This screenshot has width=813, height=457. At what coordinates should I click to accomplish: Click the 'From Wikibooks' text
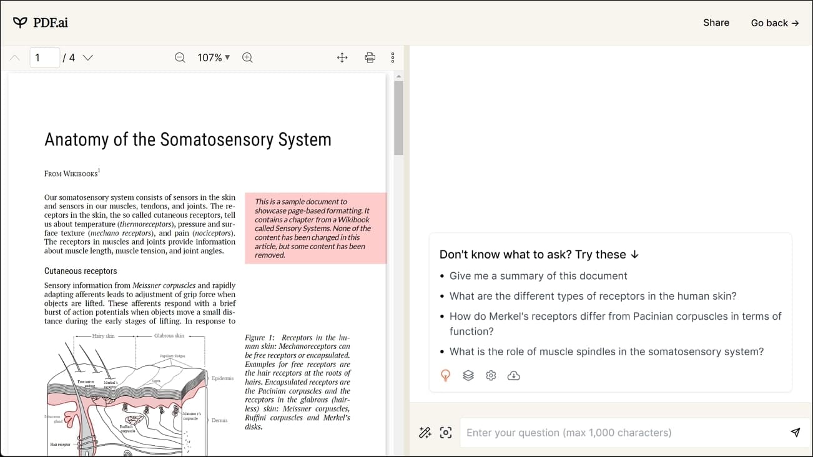[72, 173]
